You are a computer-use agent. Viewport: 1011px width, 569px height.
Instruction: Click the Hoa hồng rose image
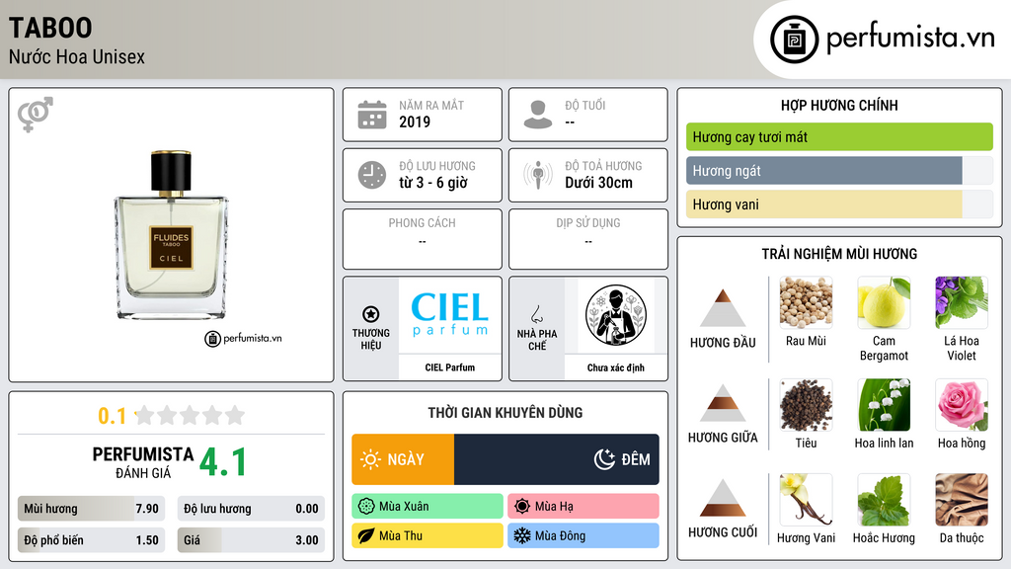[962, 404]
